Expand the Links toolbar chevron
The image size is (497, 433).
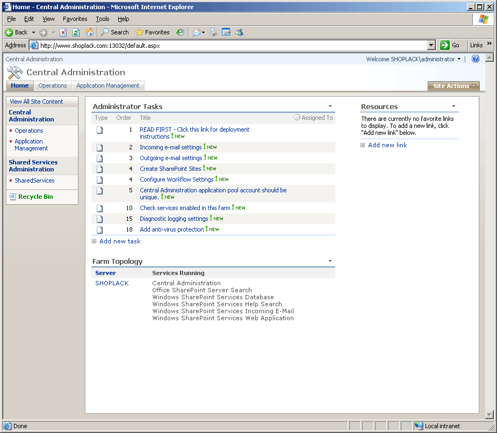(489, 44)
